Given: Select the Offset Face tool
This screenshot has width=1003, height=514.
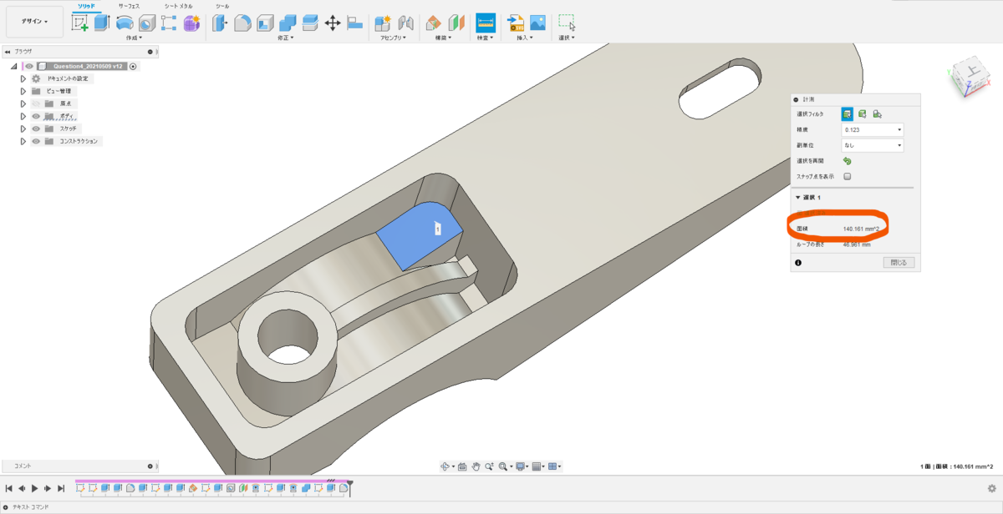Looking at the screenshot, I should [309, 23].
